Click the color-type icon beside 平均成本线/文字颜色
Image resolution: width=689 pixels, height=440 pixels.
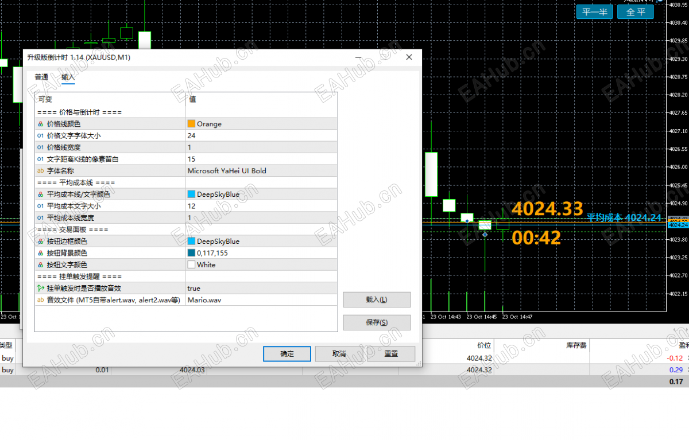[40, 194]
